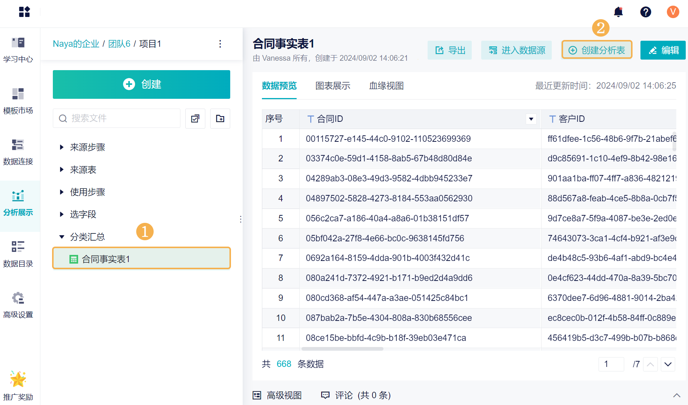
Task: Click cell 056c2ca7-a186-40a4-a8a6-01b38151df57
Action: (x=420, y=219)
